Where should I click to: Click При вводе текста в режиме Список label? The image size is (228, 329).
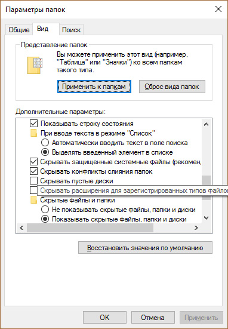pos(98,133)
